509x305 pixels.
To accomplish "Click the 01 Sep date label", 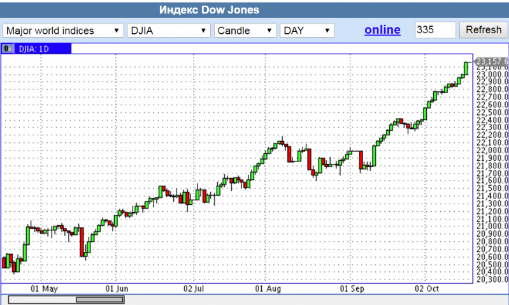I will (352, 288).
